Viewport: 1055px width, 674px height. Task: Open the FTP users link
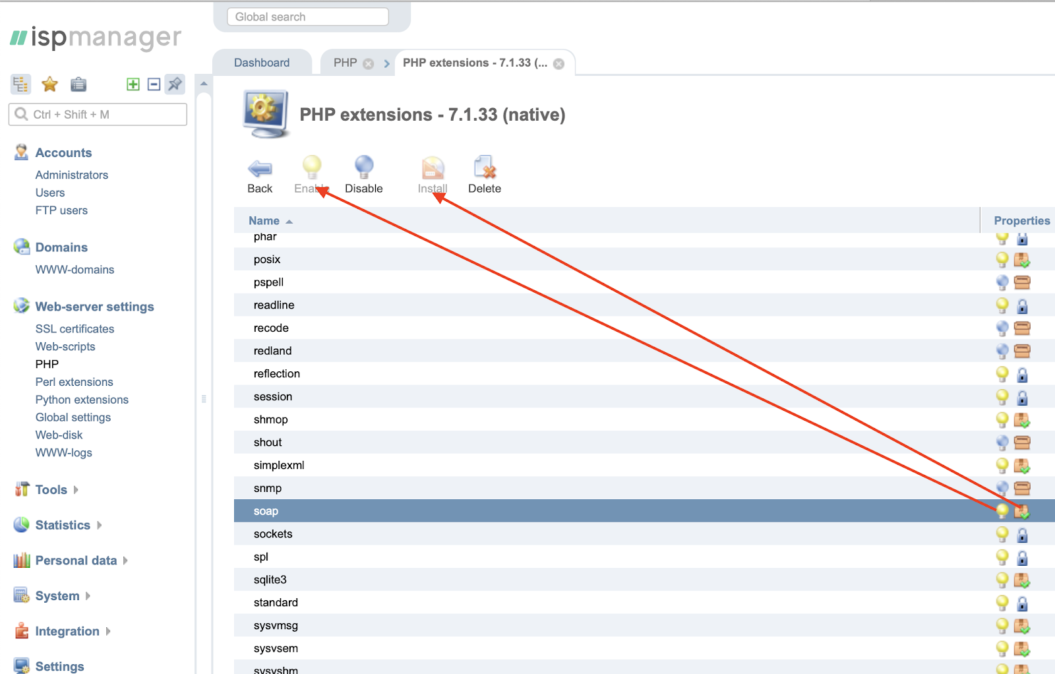pos(61,210)
